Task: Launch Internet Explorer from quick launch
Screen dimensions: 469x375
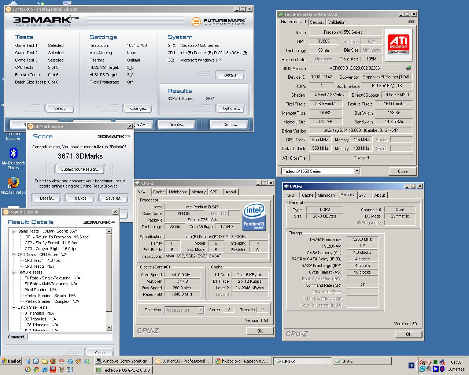Action: coord(45,369)
